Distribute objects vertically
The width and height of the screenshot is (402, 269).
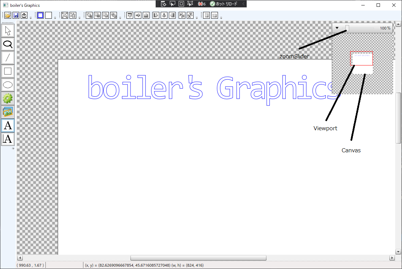(x=190, y=15)
